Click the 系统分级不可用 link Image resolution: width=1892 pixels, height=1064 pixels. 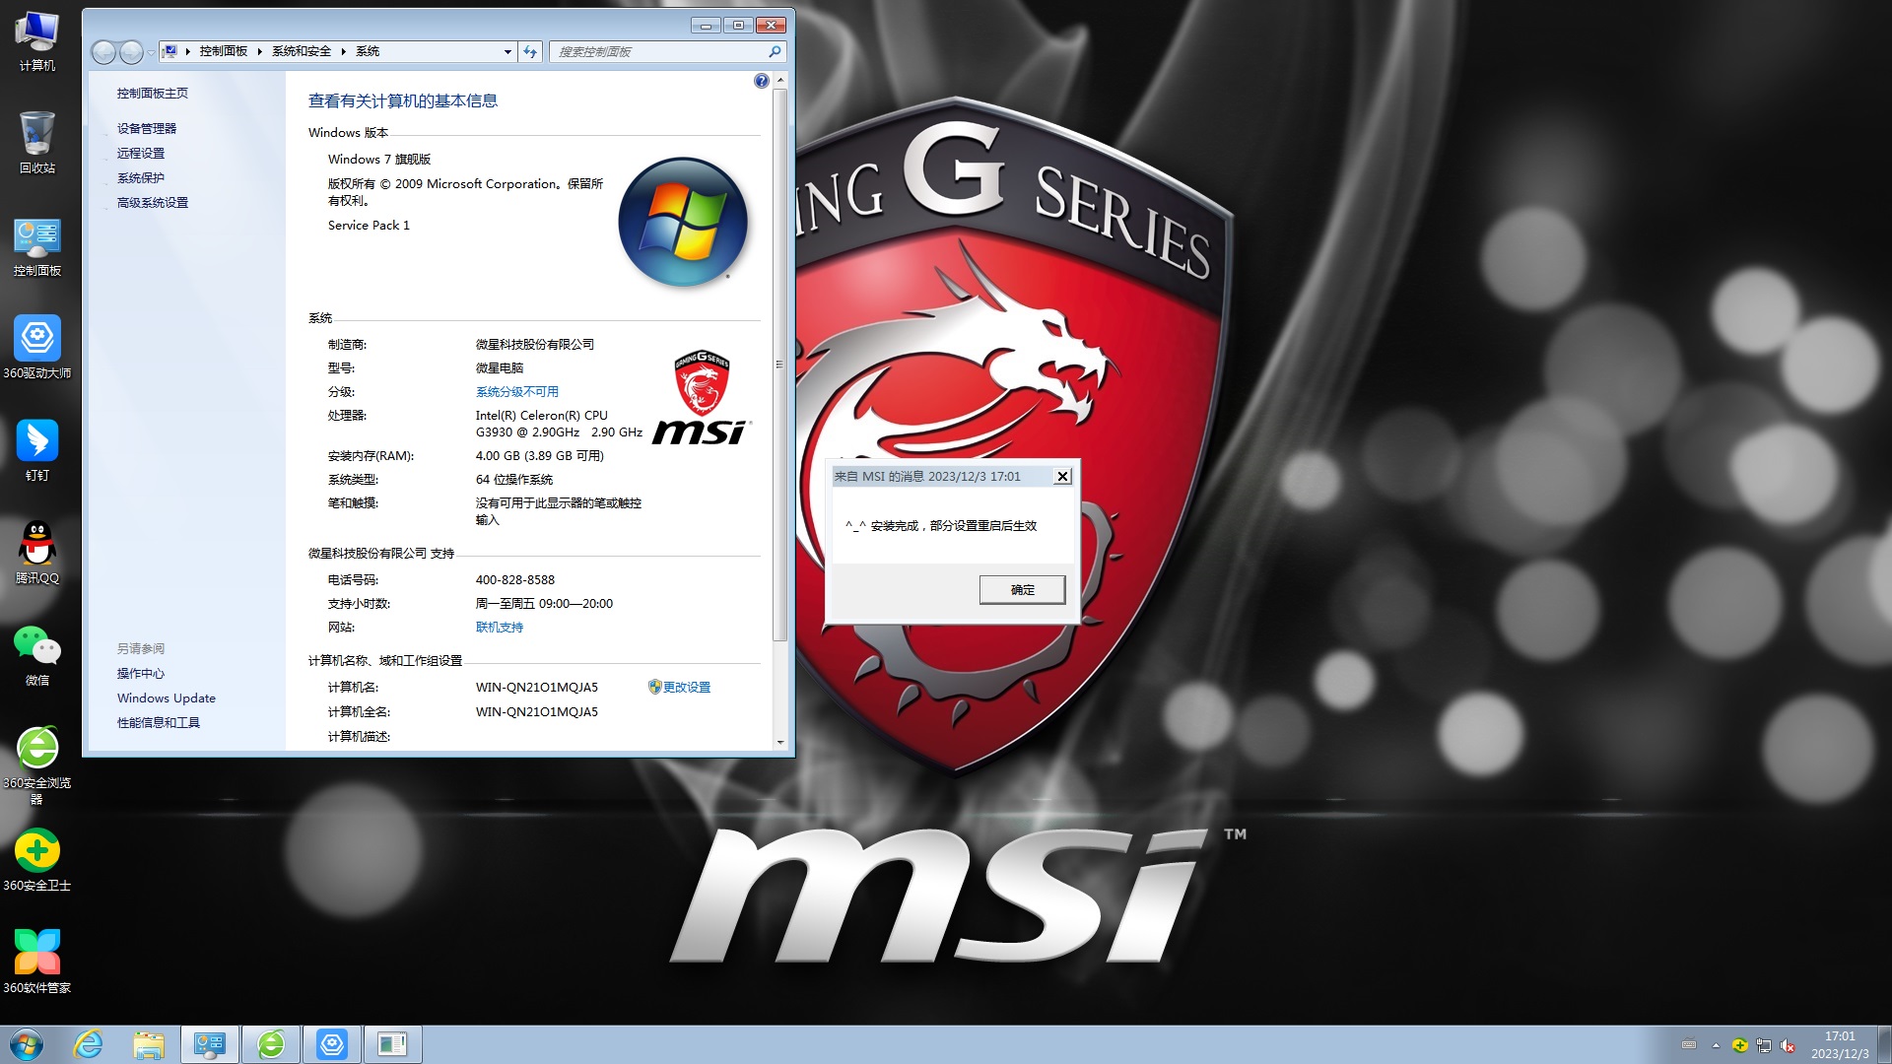(x=517, y=392)
